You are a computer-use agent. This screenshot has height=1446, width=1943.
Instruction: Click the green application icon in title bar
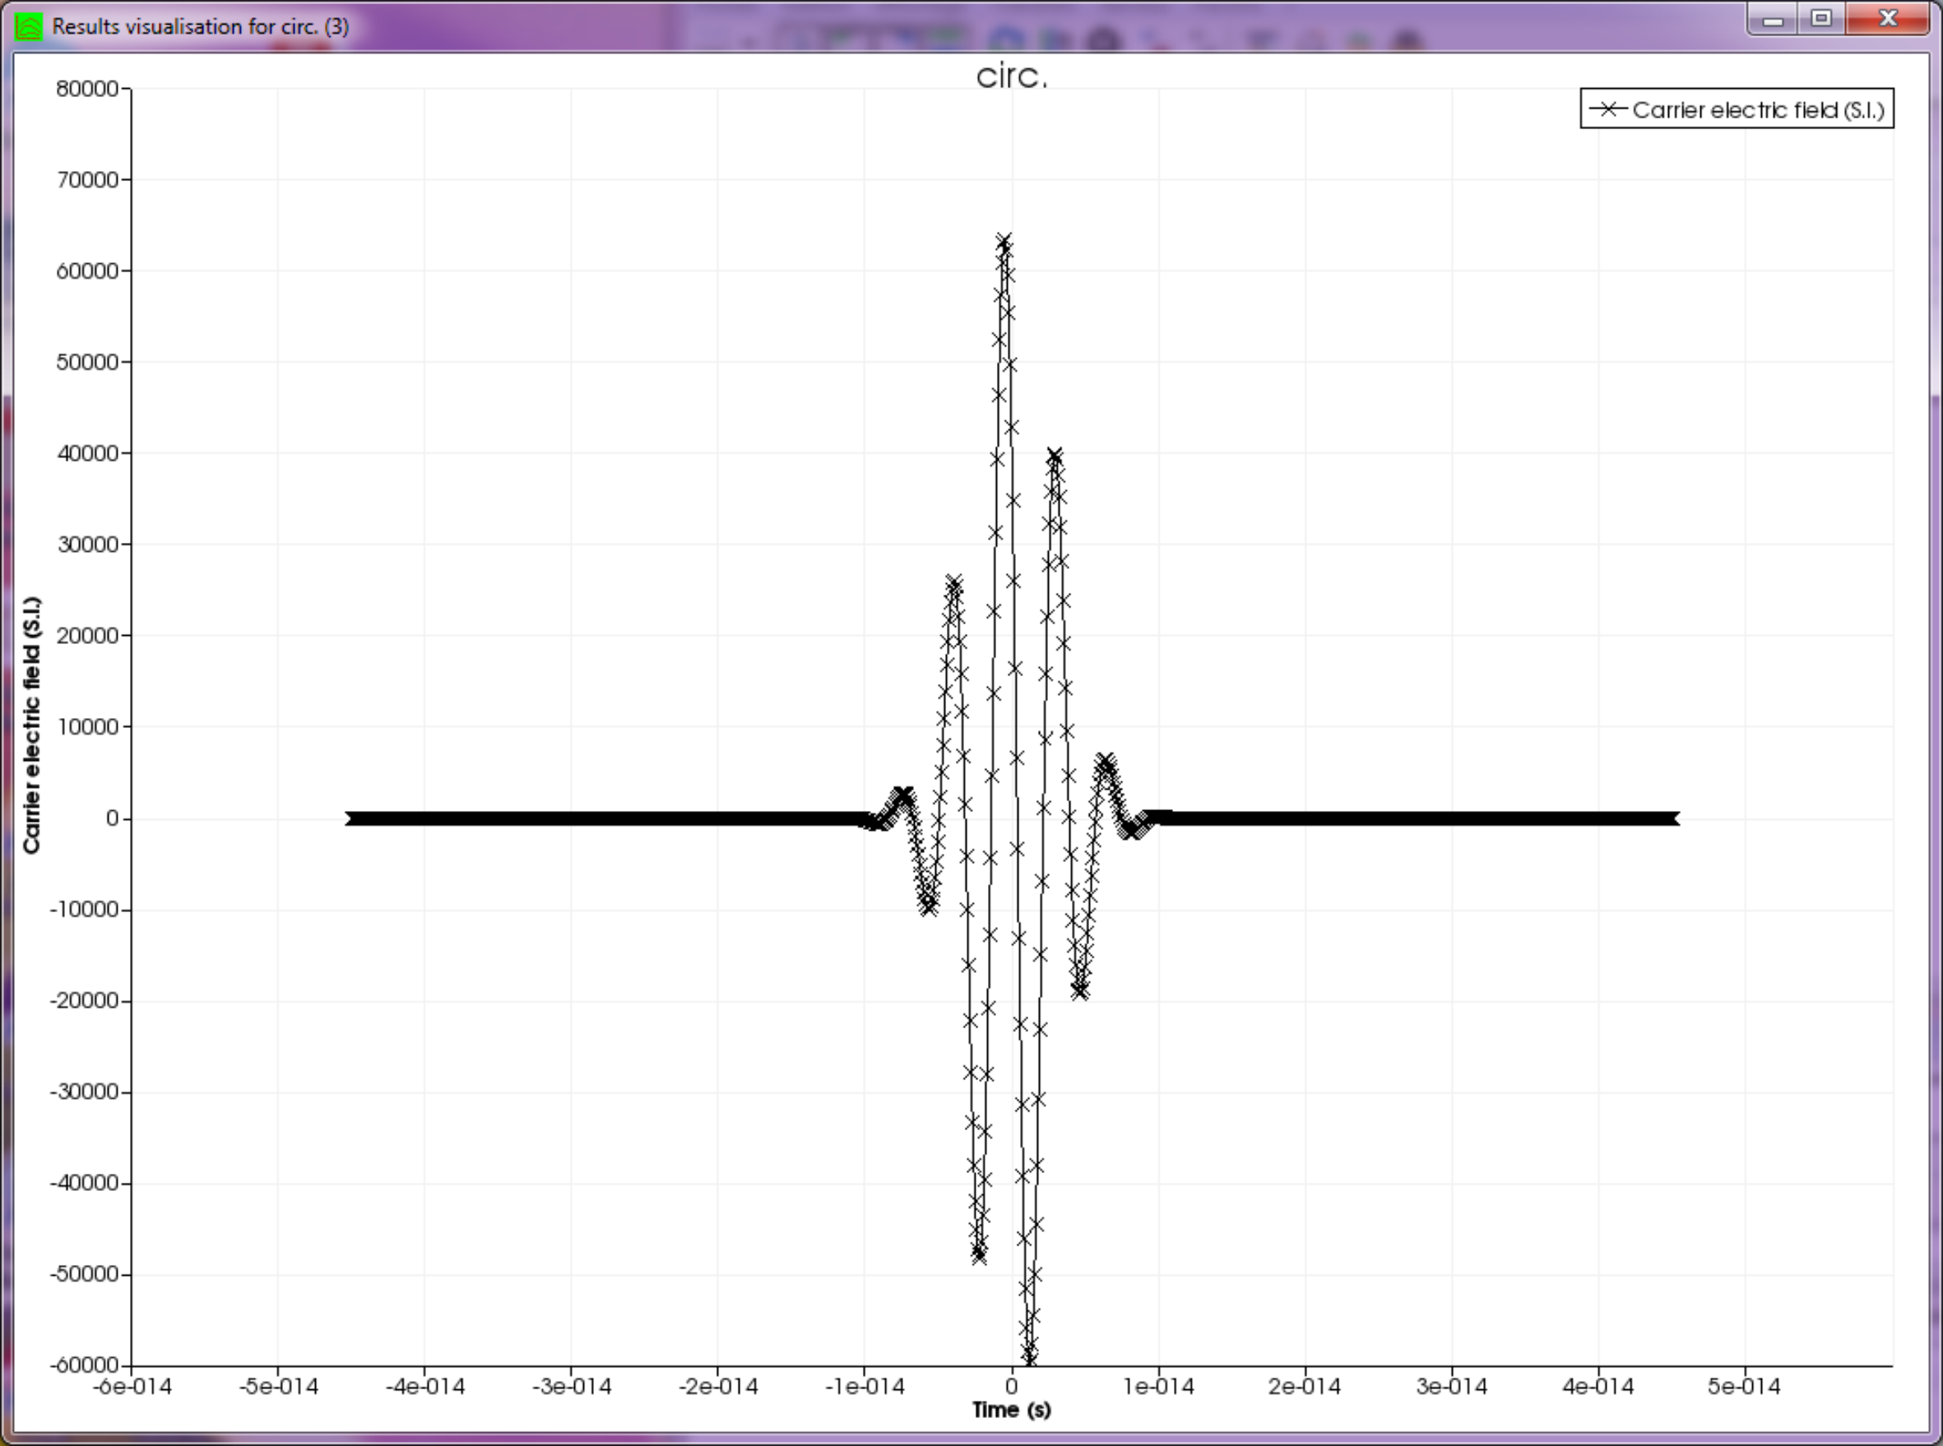click(x=28, y=26)
